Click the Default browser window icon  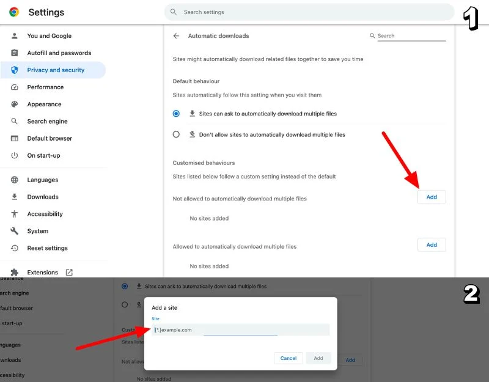(14, 138)
